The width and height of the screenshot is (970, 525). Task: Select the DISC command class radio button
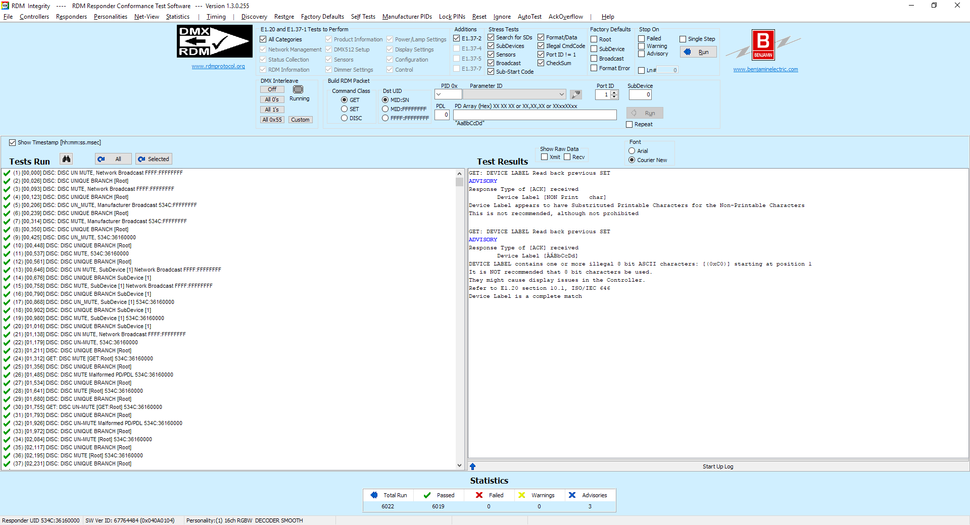[344, 118]
